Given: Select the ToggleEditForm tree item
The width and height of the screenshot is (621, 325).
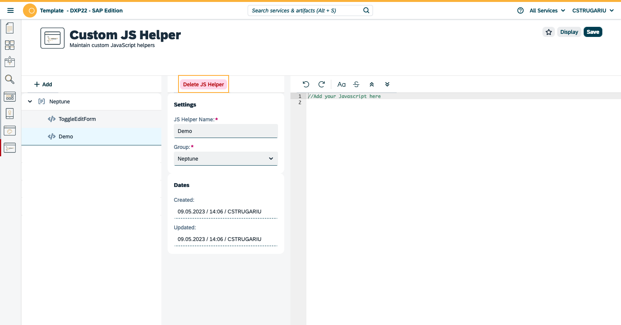Looking at the screenshot, I should pos(91,119).
